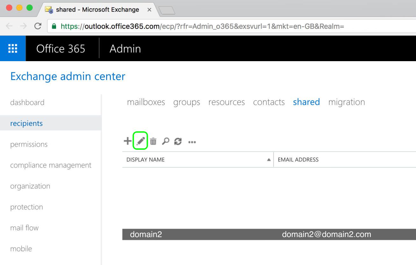Viewport: 416px width, 265px height.
Task: Close the Microsoft Exchange browser tab
Action: pos(149,10)
